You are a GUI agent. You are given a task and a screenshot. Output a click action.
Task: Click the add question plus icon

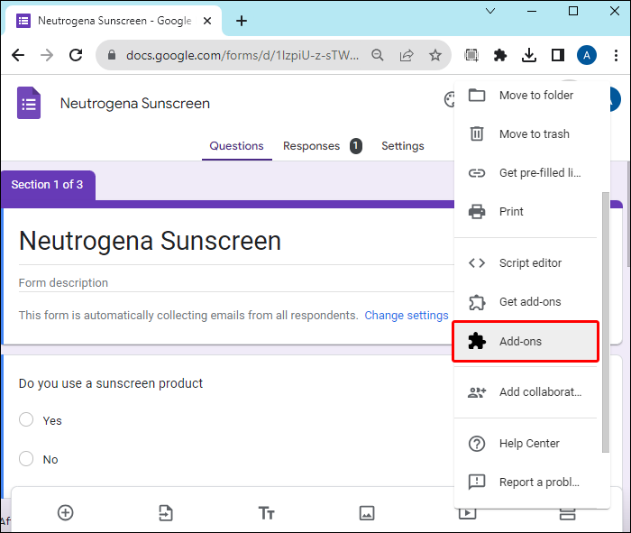[x=65, y=512]
